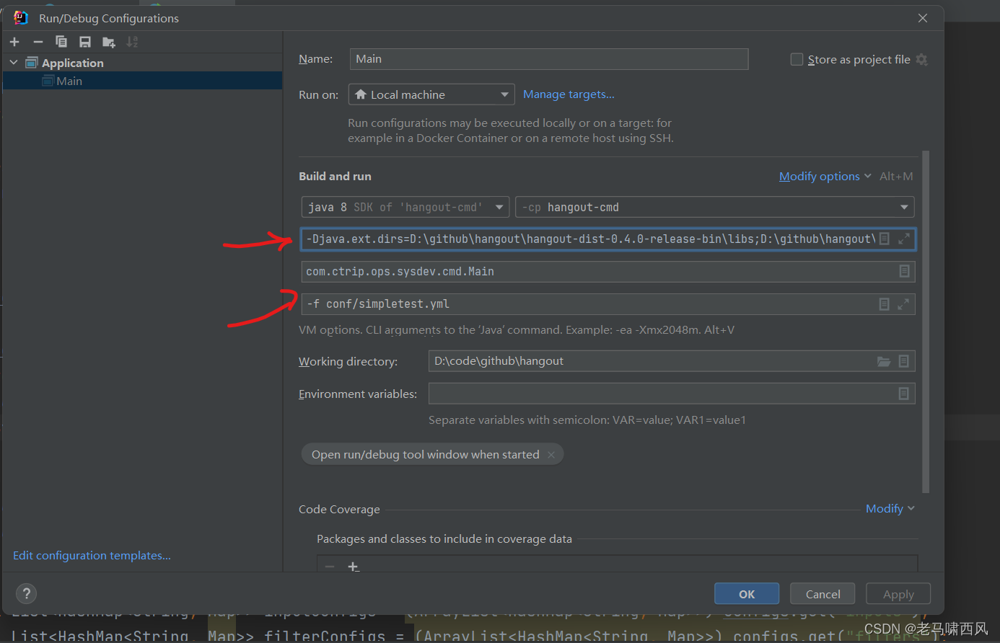Open Edit configuration templates link
Screen dimensions: 1000x643
click(92, 556)
